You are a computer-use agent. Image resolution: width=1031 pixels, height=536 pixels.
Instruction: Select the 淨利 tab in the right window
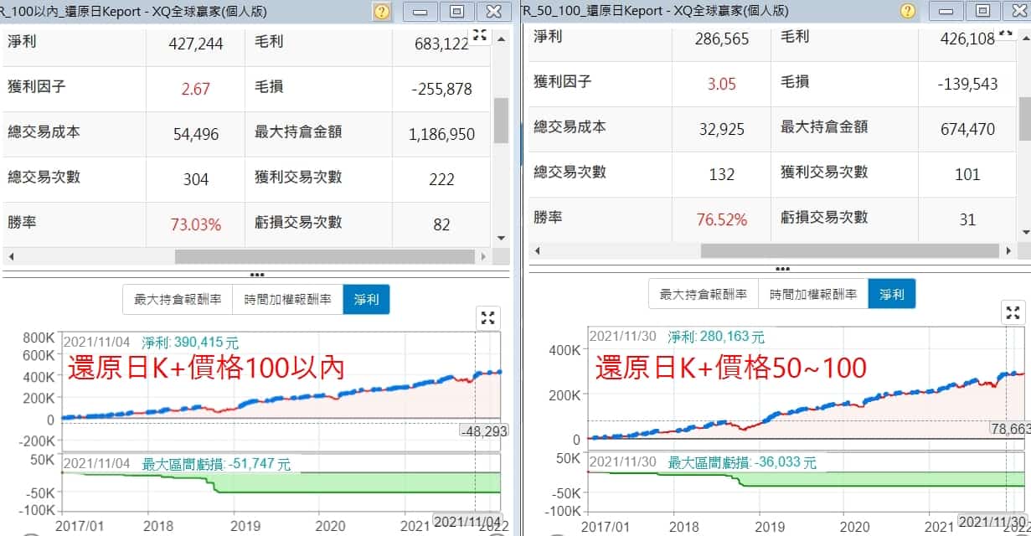tap(892, 294)
